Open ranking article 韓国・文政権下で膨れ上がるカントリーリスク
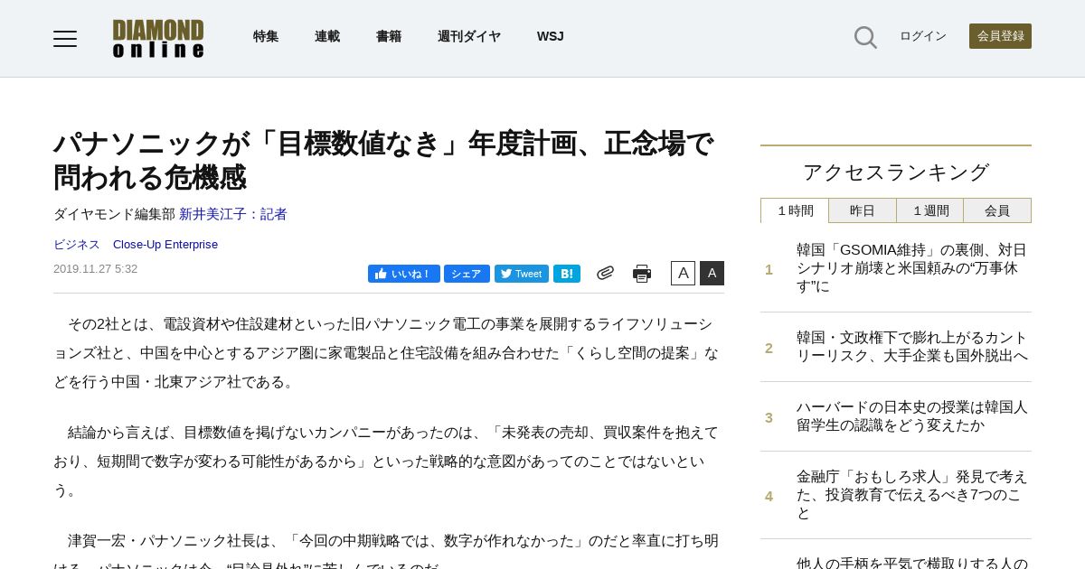The height and width of the screenshot is (569, 1085). coord(911,347)
